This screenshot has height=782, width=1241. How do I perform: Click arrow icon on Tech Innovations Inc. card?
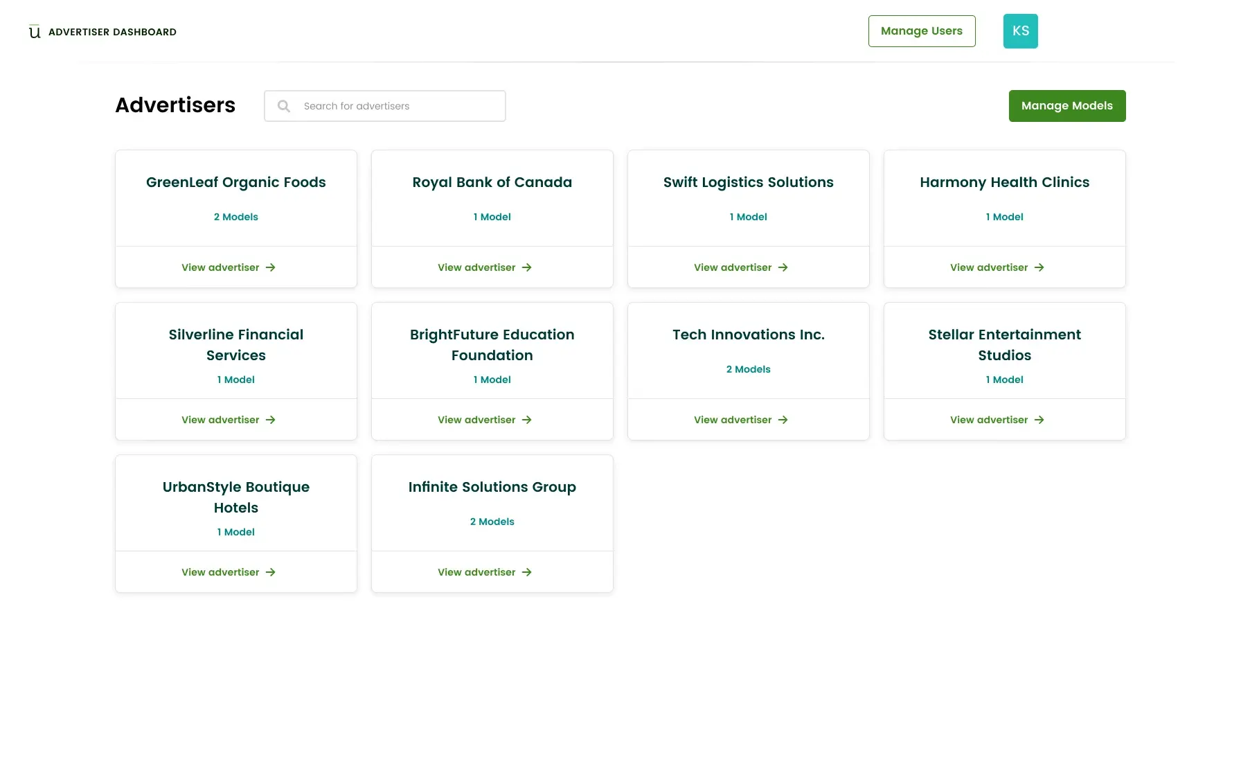783,420
